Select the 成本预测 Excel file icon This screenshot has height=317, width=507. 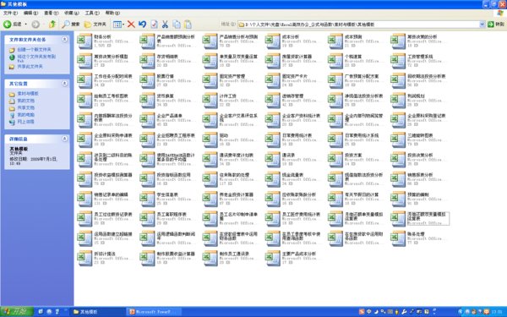click(335, 41)
